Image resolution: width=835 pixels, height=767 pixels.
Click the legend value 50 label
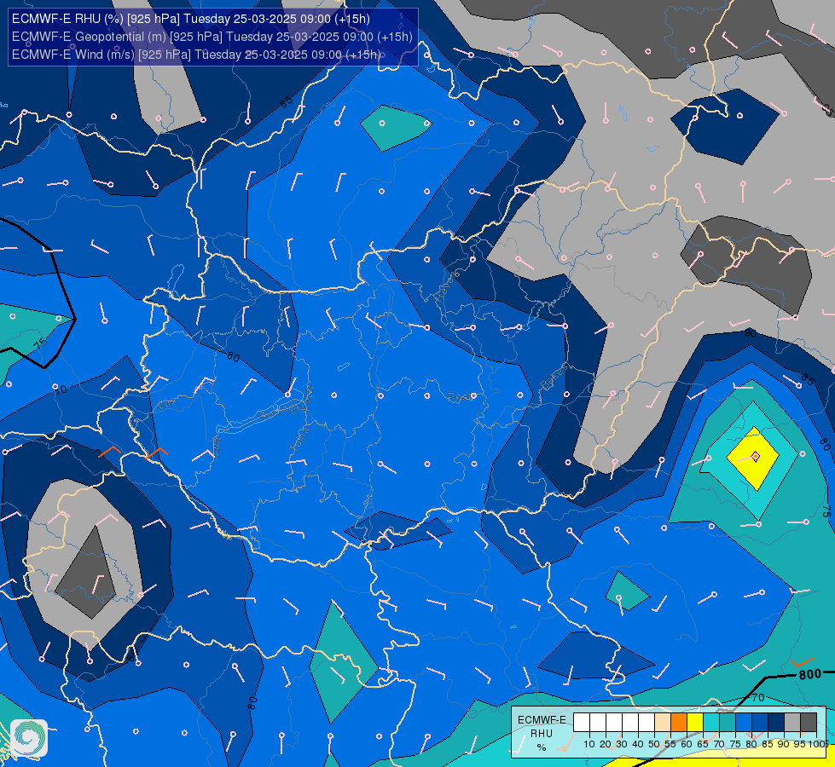pos(654,744)
